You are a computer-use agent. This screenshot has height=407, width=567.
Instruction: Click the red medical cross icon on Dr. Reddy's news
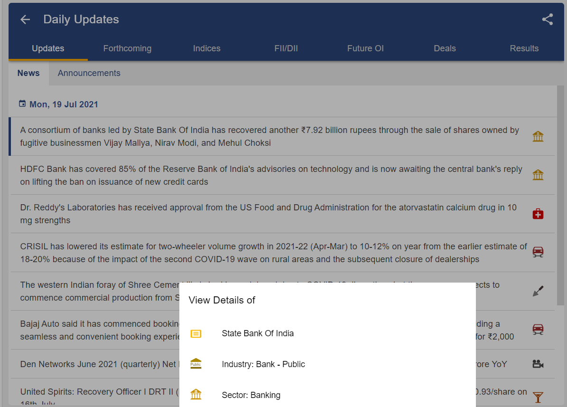538,214
